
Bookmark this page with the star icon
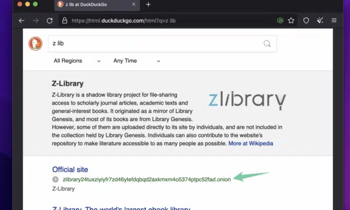[291, 21]
